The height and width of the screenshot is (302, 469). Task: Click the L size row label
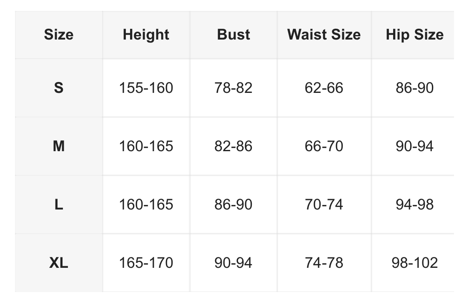coord(59,205)
